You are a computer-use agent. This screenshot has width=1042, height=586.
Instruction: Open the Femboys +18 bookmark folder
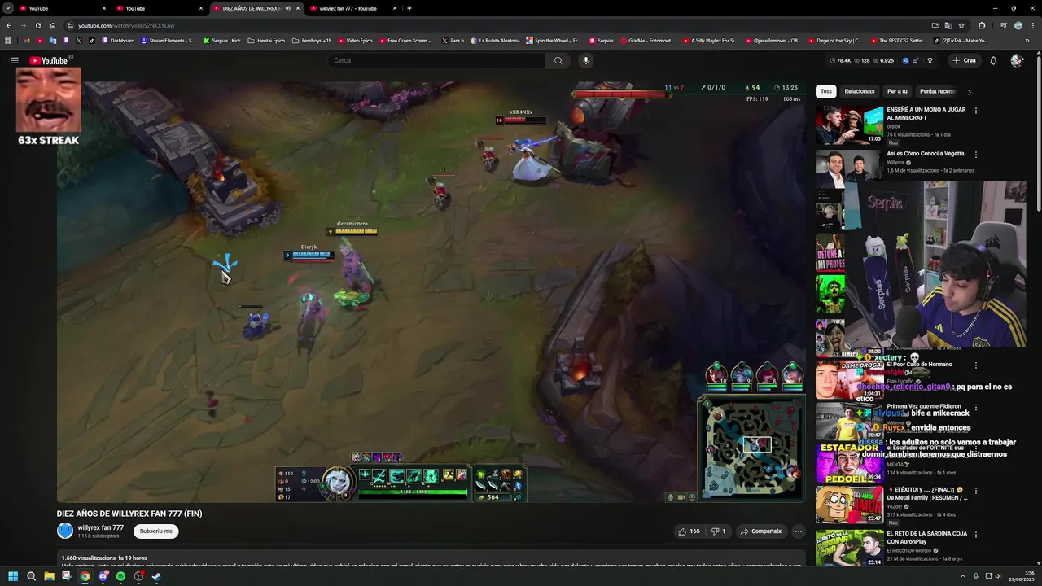[x=312, y=40]
